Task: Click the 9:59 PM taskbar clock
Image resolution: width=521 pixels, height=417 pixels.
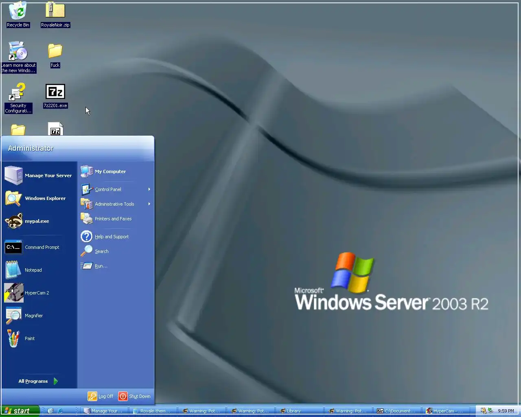Action: click(506, 411)
